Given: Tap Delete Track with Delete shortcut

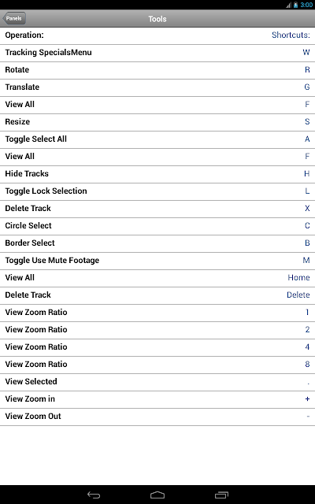Looking at the screenshot, I should click(157, 296).
